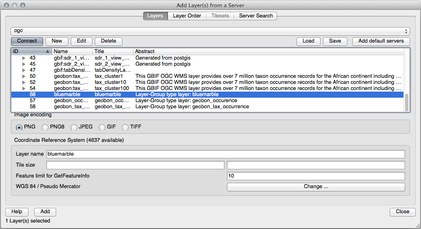Click the Feature limit for GetFeatureInfo field
This screenshot has height=229, width=421.
pos(316,176)
